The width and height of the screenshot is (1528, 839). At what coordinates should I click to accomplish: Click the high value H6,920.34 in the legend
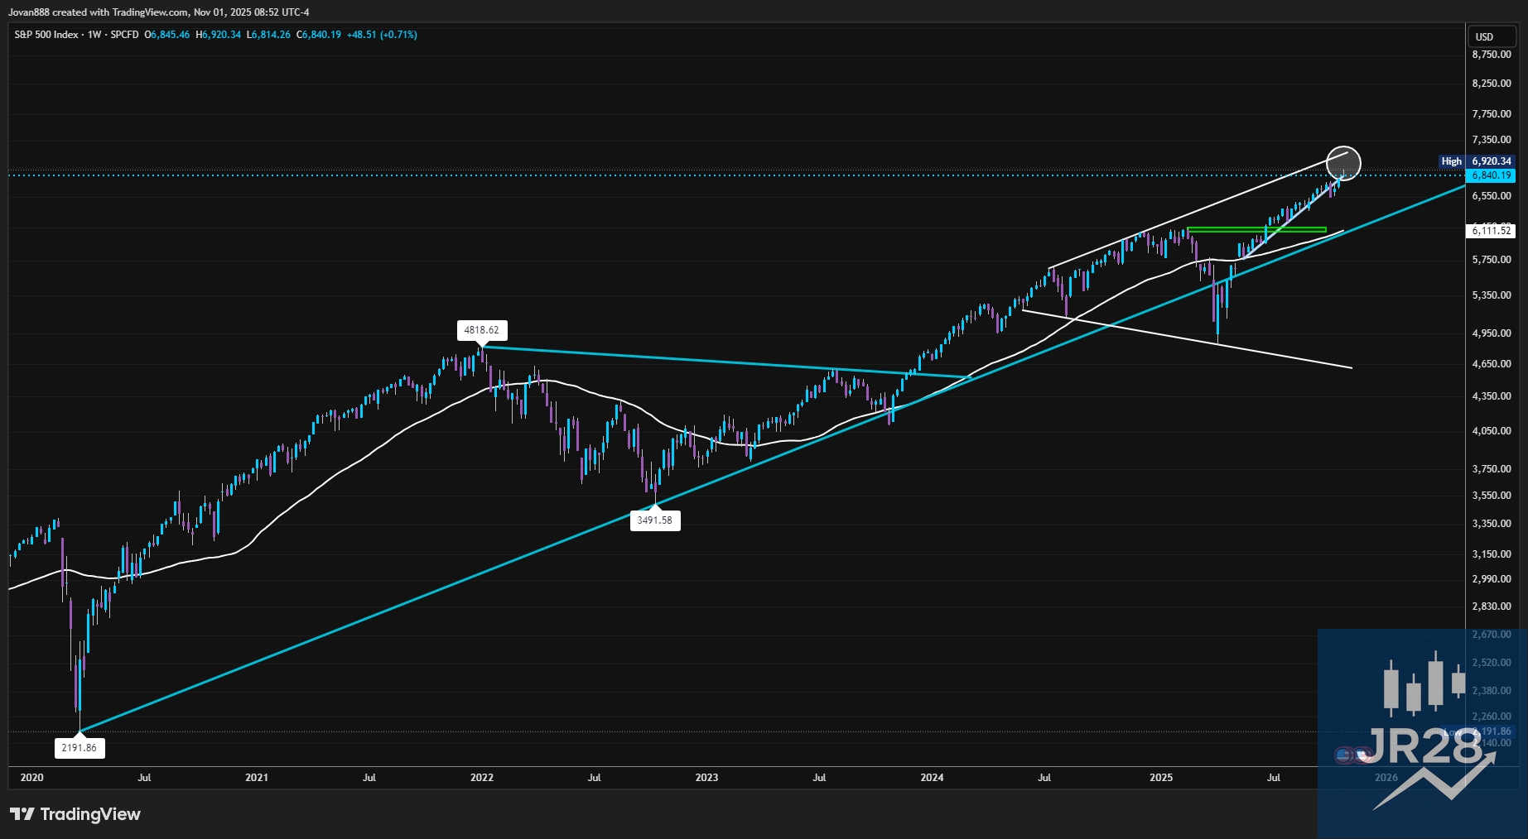pos(218,35)
